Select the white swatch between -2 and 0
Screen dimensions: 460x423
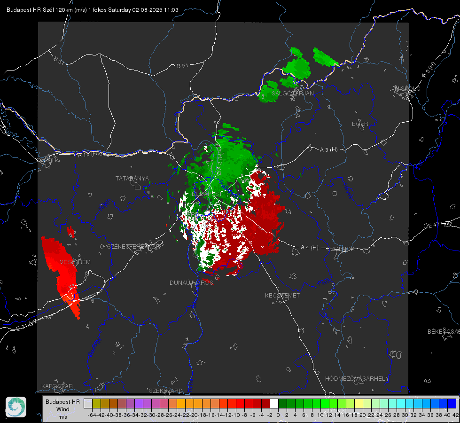click(x=274, y=403)
